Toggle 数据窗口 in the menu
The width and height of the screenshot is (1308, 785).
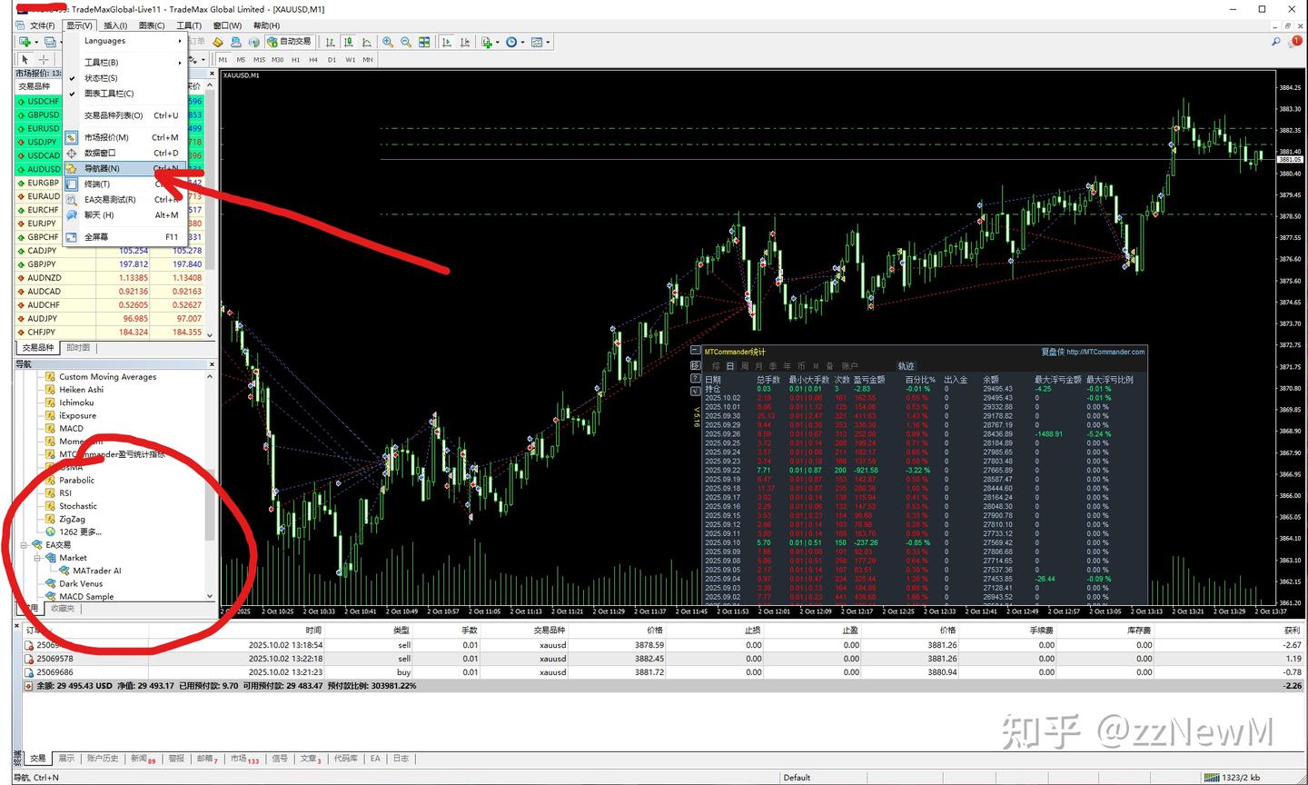[124, 153]
